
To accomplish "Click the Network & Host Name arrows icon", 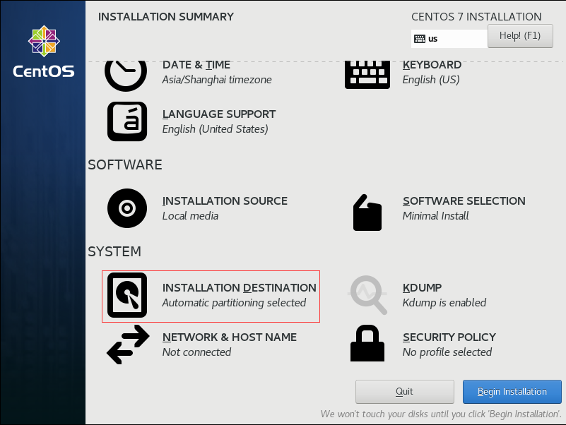I will click(128, 345).
